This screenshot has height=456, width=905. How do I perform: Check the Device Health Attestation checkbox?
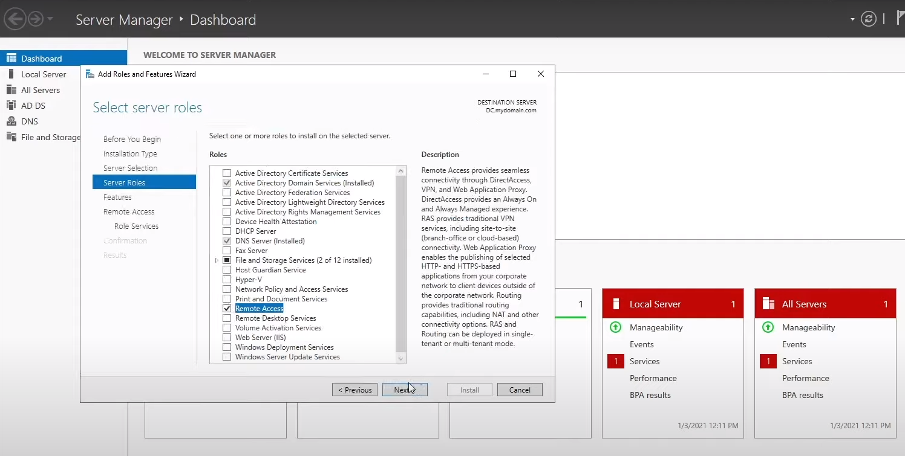[x=227, y=222]
